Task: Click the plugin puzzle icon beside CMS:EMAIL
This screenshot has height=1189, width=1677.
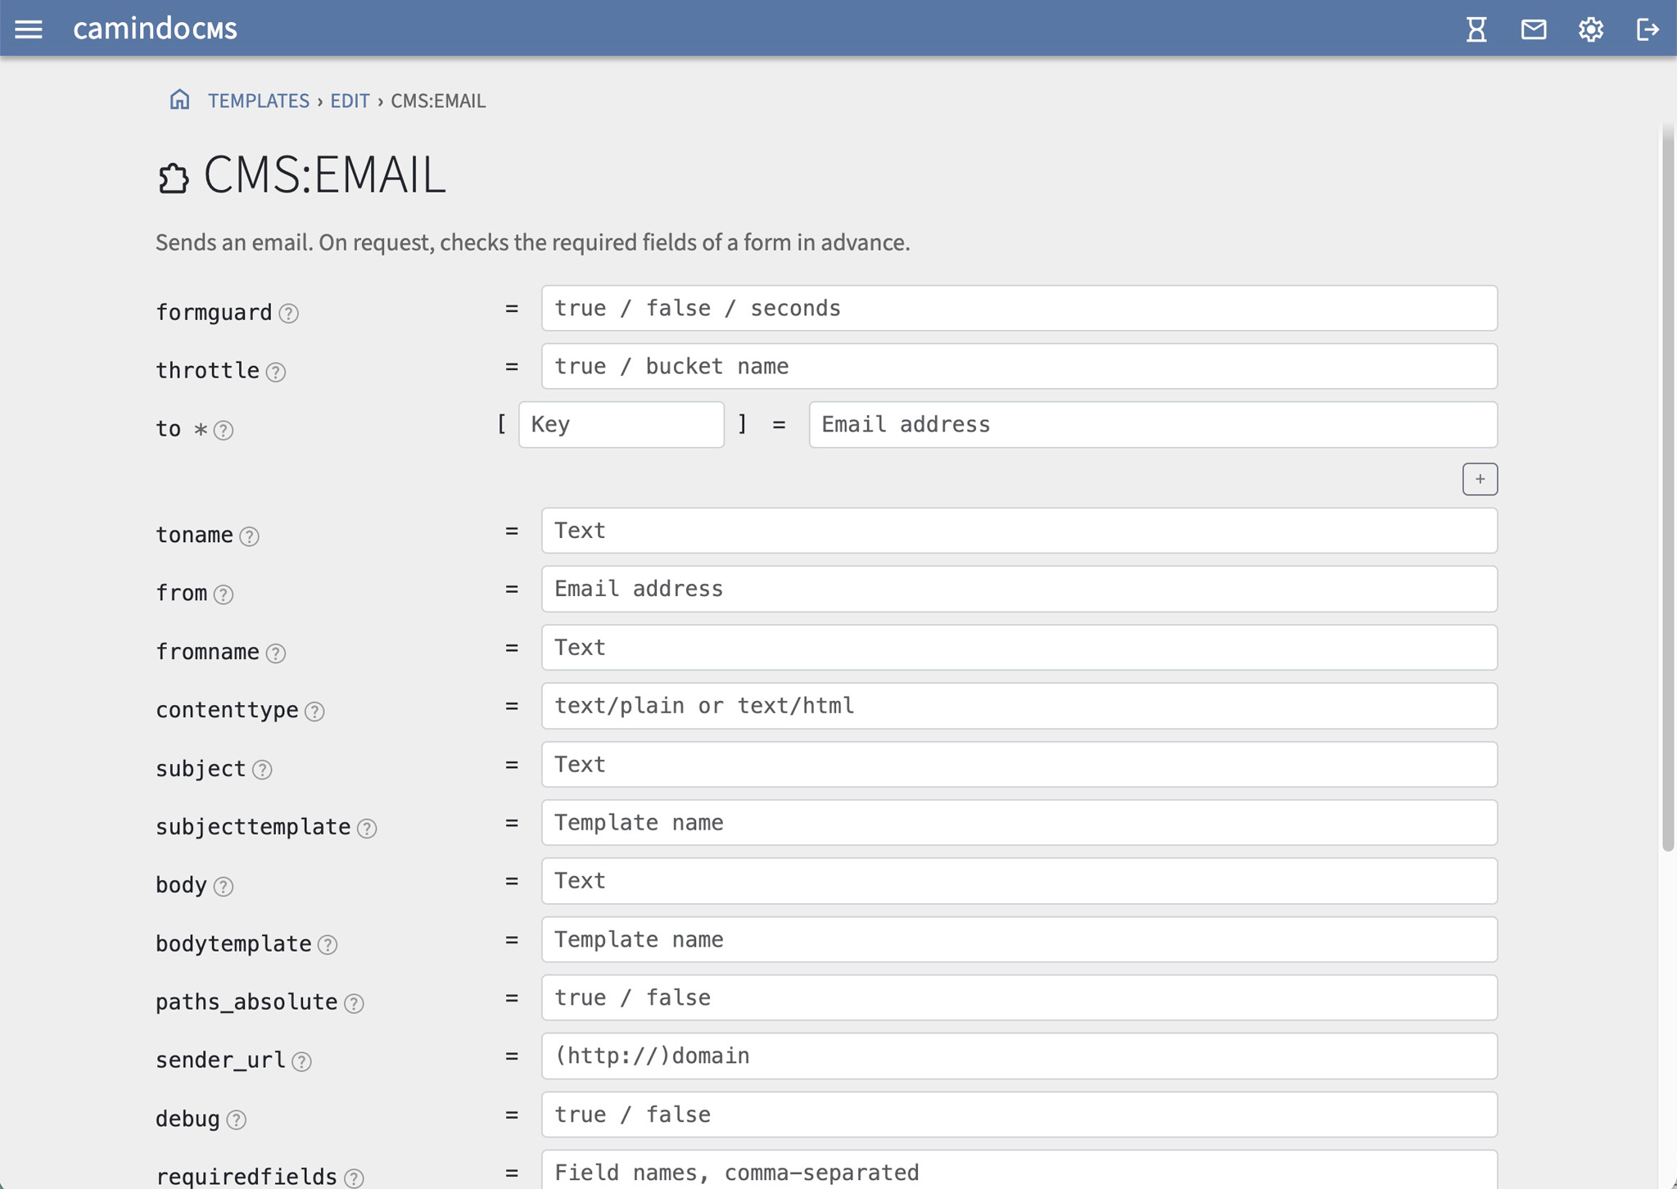Action: (173, 178)
